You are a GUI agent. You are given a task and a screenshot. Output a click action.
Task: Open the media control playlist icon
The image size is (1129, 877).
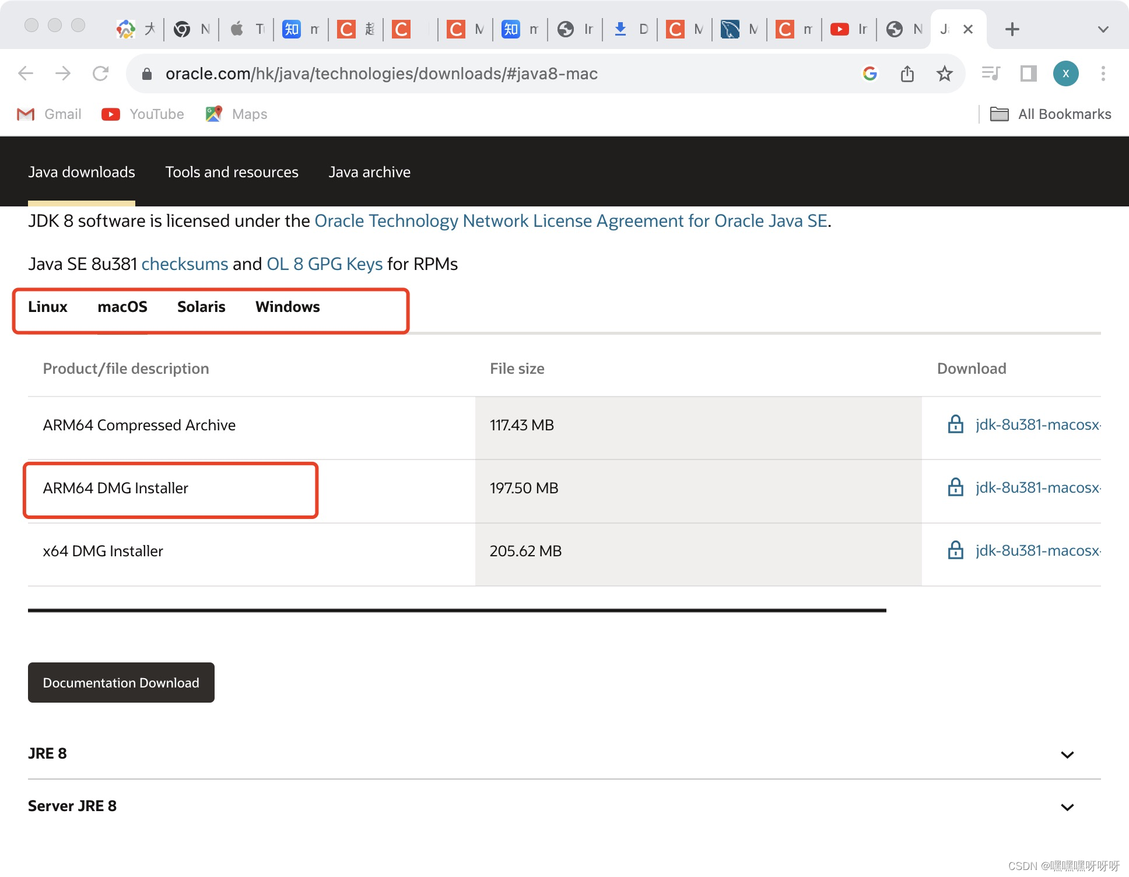tap(991, 73)
